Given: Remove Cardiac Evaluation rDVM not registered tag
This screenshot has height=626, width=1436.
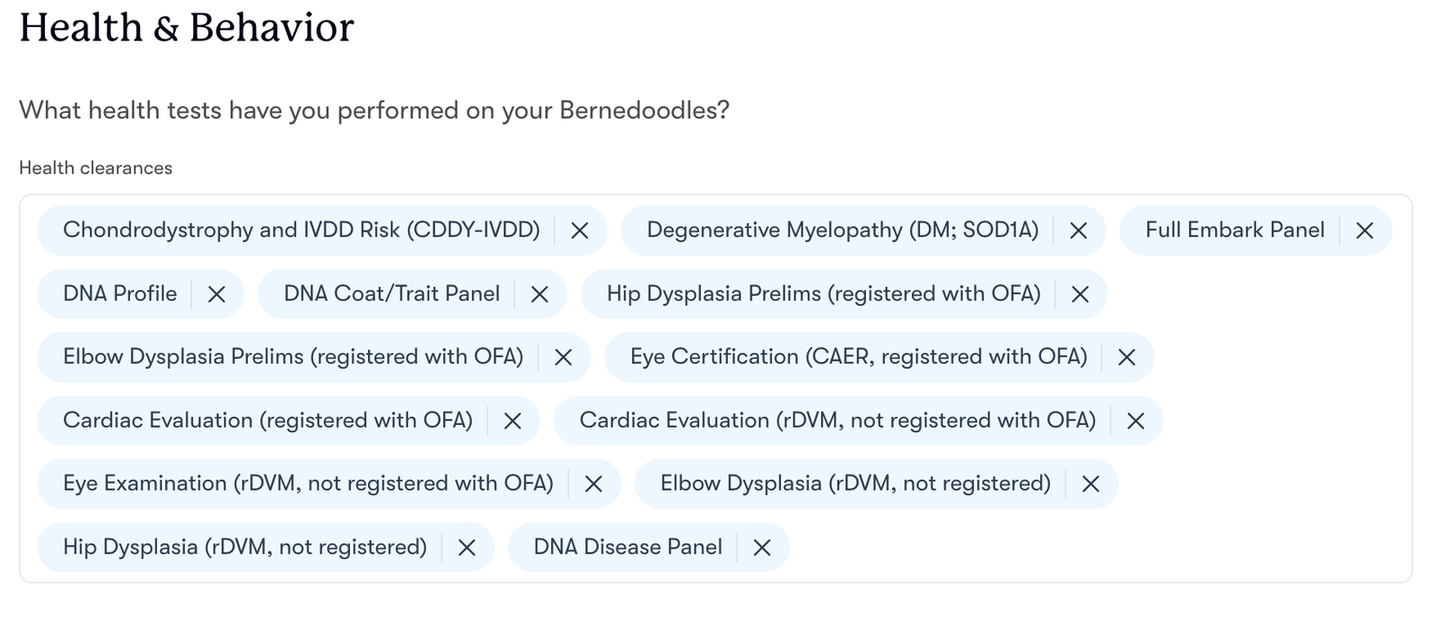Looking at the screenshot, I should point(1136,422).
